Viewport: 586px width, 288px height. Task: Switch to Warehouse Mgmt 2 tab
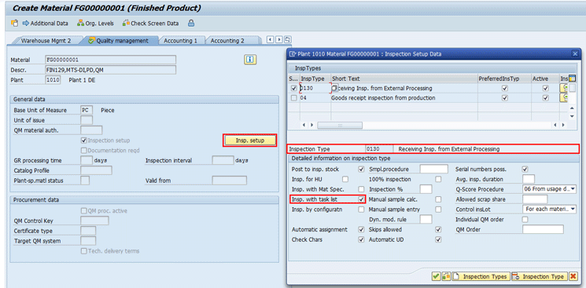tap(46, 41)
